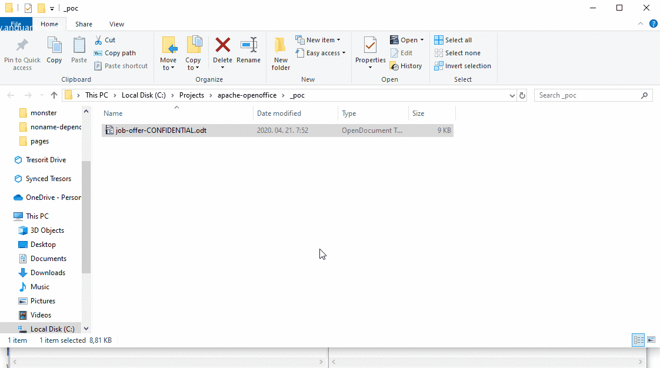
Task: Click apache-openoffice breadcrumb
Action: point(247,95)
